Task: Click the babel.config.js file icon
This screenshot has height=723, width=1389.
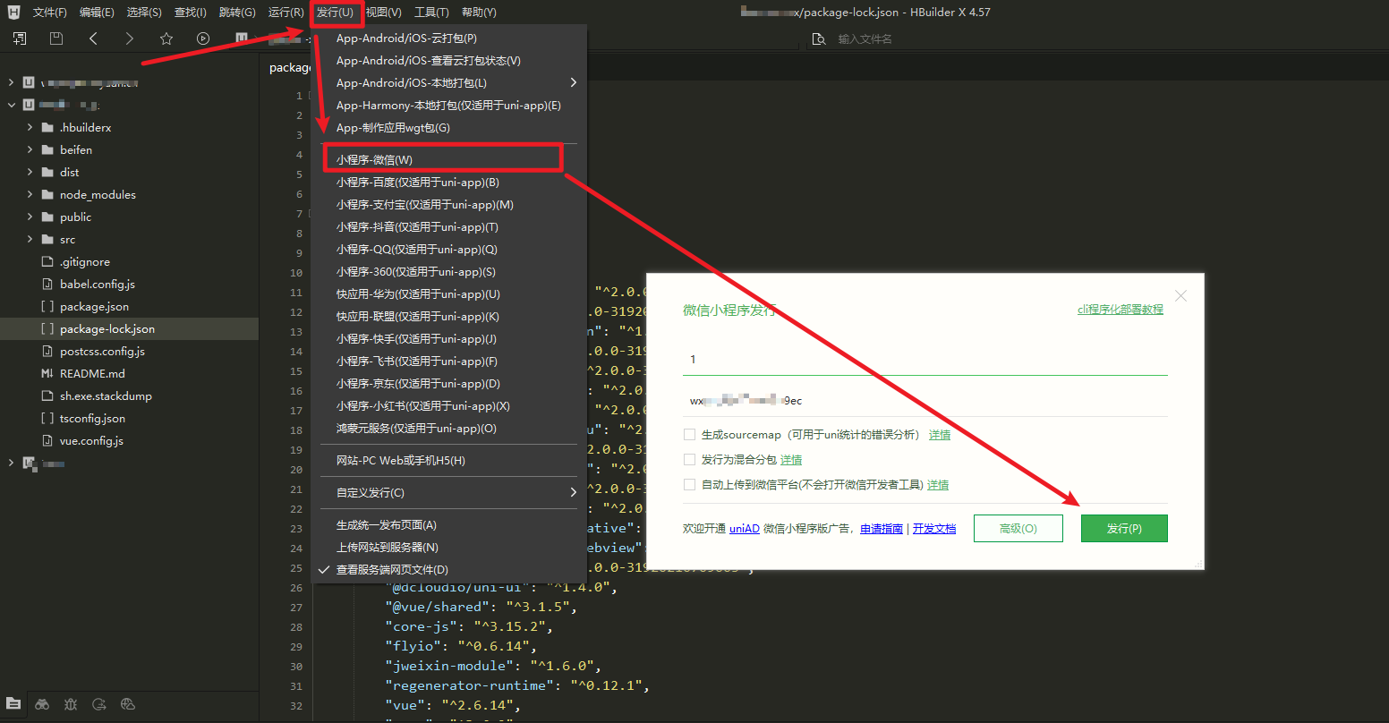Action: click(x=48, y=285)
